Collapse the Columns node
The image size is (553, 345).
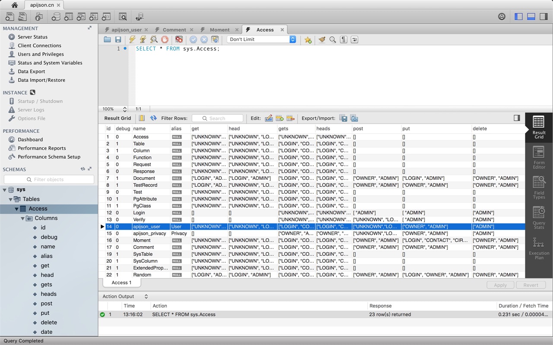(22, 218)
